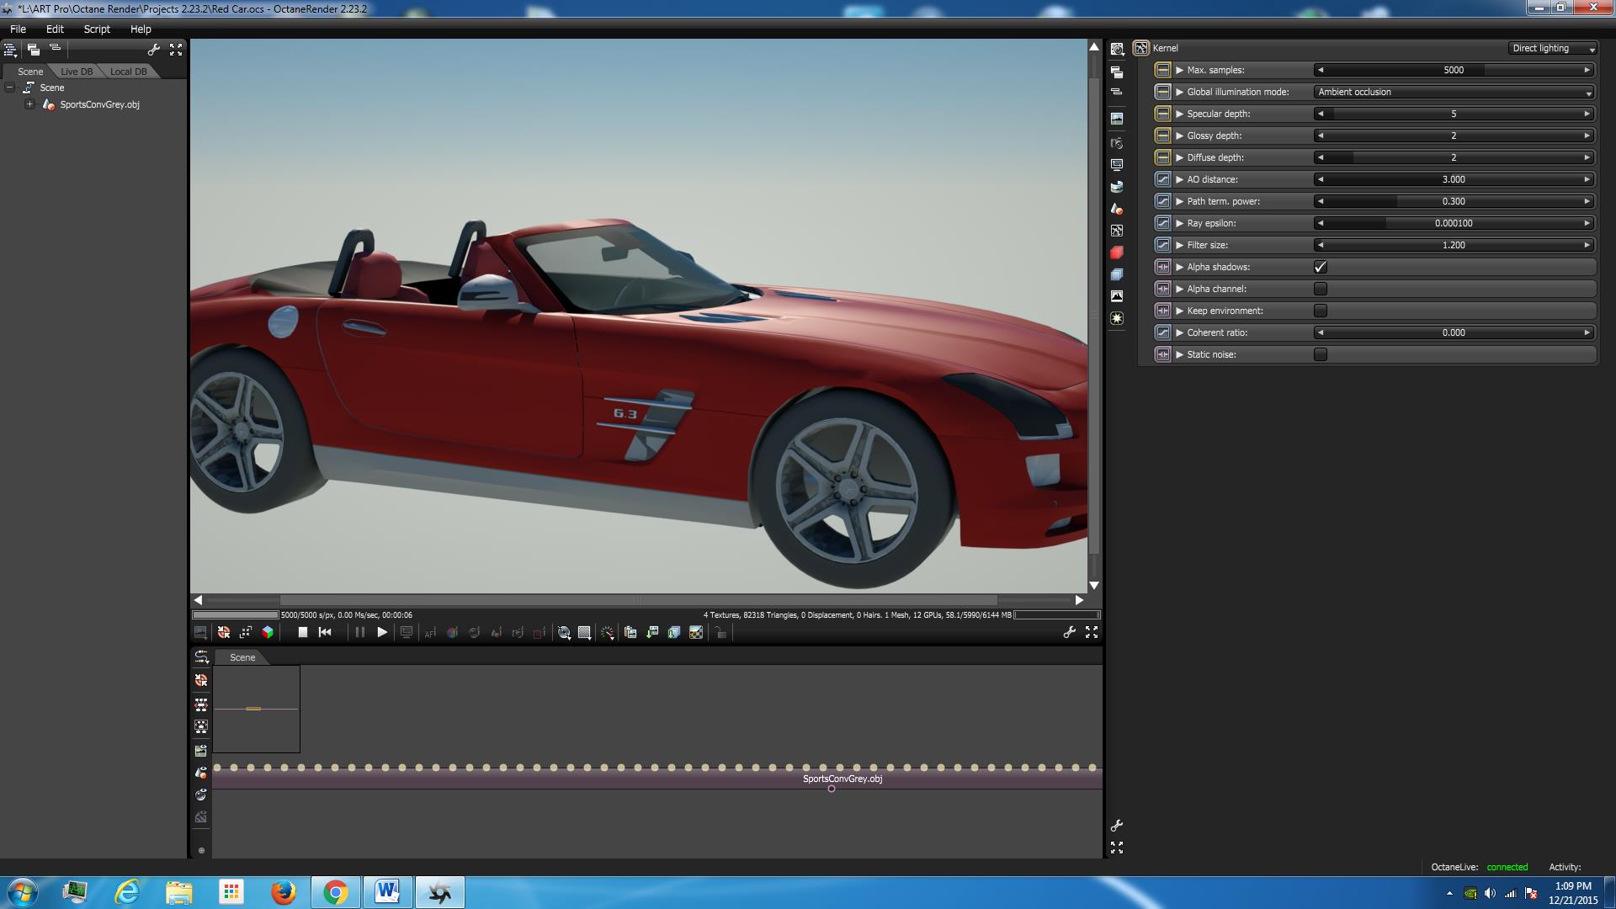Open the Script menu
1616x909 pixels.
click(97, 29)
